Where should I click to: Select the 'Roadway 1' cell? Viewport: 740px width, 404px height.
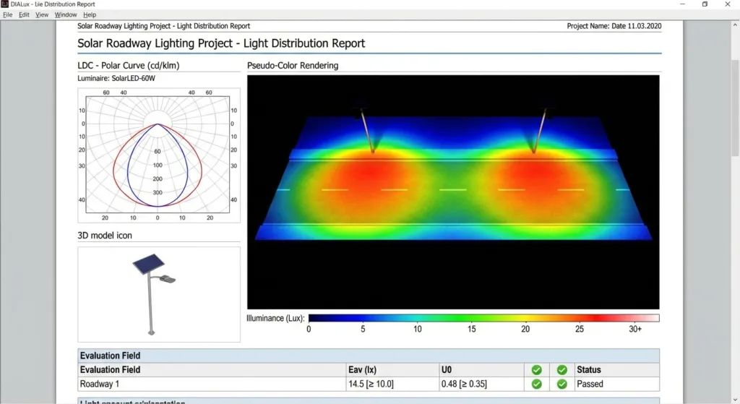coord(212,384)
